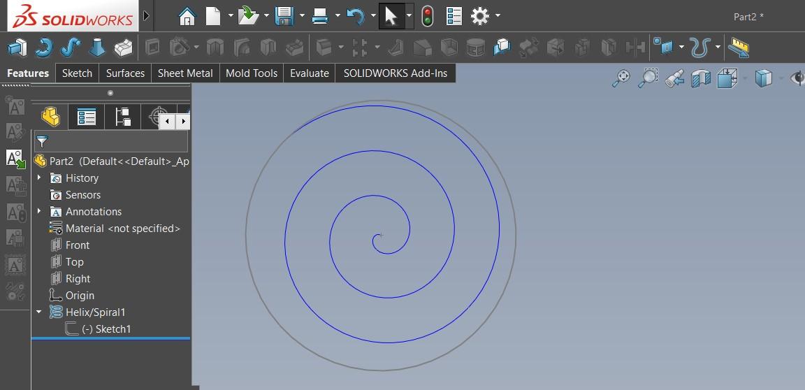Pick the Lofted Boss/Base tool
Screen dimensions: 805x390
(97, 48)
